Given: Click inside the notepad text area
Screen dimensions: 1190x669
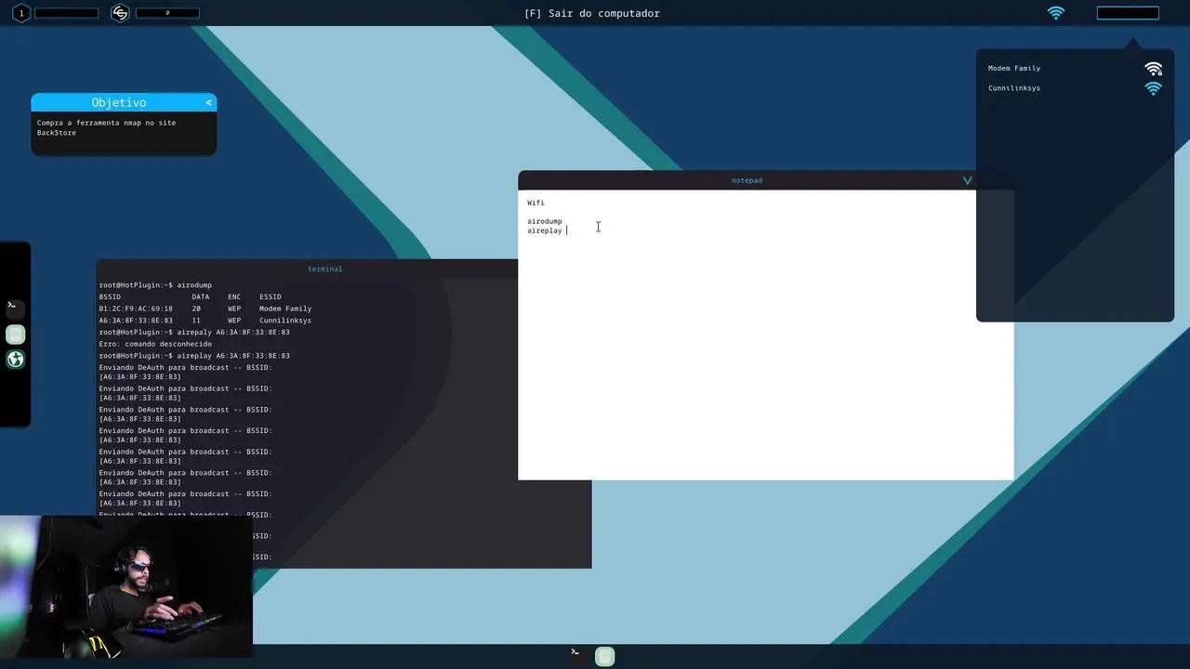Looking at the screenshot, I should pyautogui.click(x=764, y=353).
